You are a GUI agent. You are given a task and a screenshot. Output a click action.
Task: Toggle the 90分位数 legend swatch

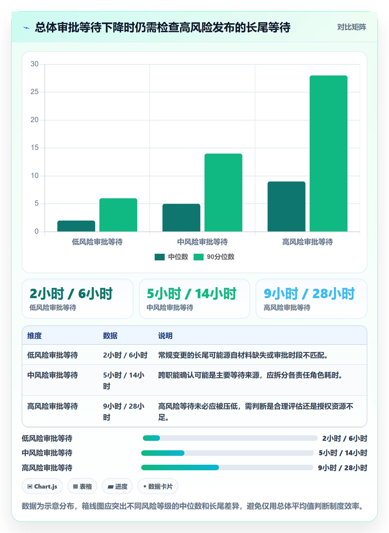198,257
